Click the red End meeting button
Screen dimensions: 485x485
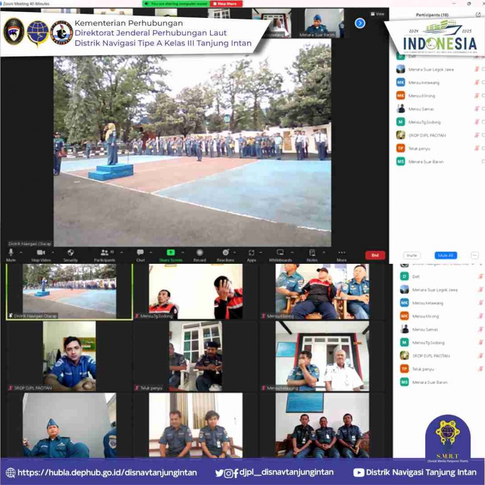(x=375, y=255)
